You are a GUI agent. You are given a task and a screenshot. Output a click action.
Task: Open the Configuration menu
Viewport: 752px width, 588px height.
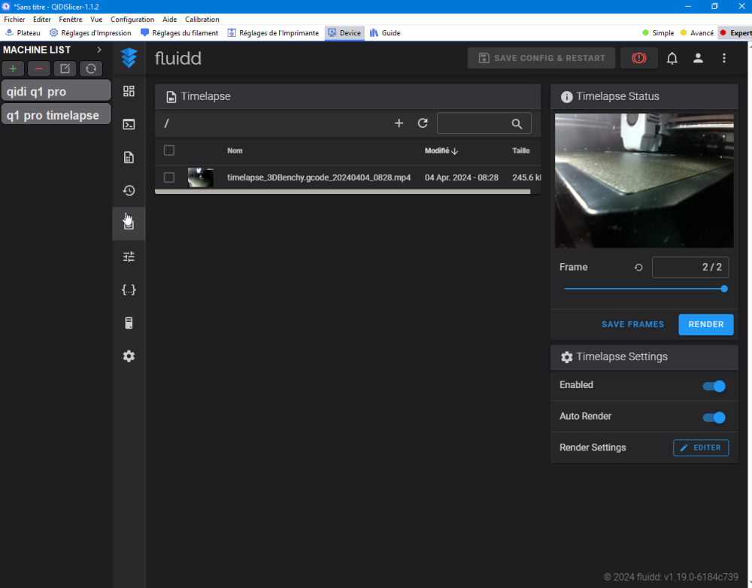(x=132, y=20)
